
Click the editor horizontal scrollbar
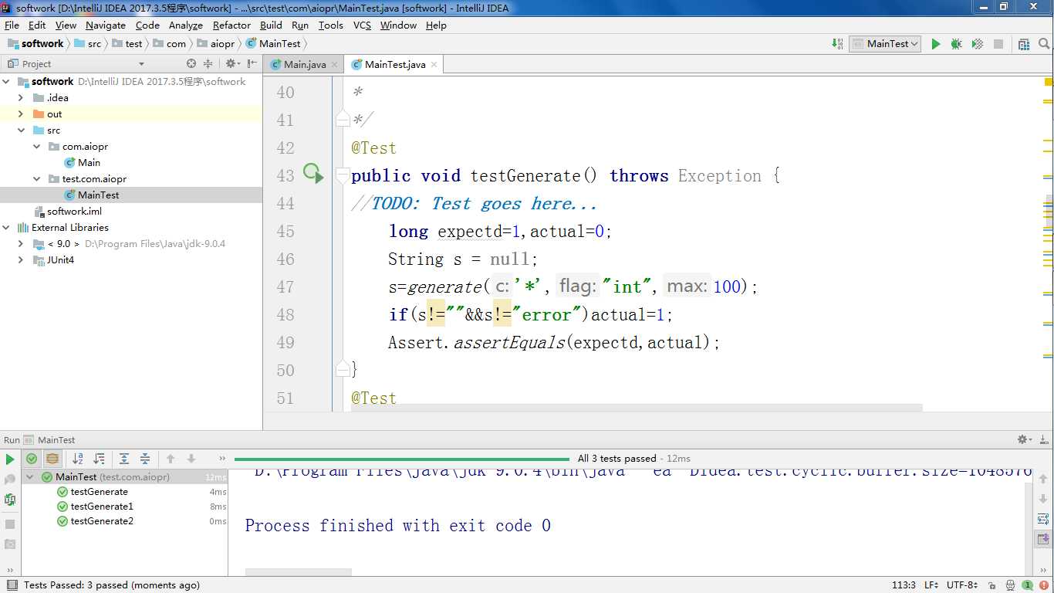point(637,408)
